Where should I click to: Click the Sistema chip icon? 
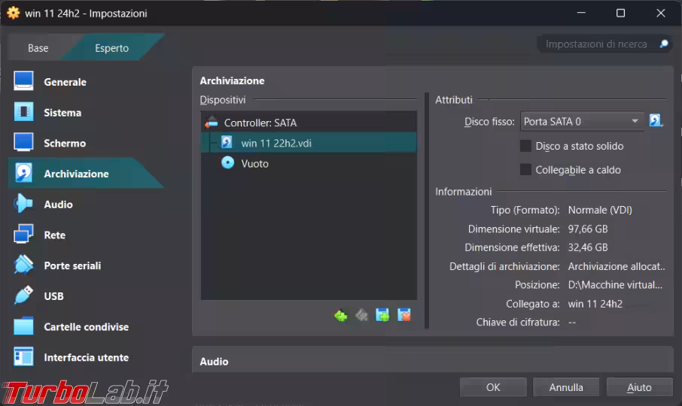[x=23, y=112]
